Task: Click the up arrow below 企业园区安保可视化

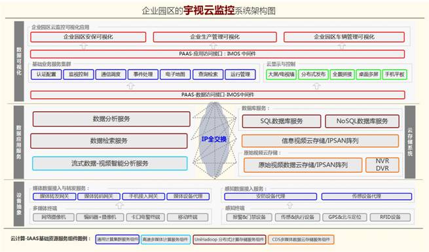Action: pos(84,46)
